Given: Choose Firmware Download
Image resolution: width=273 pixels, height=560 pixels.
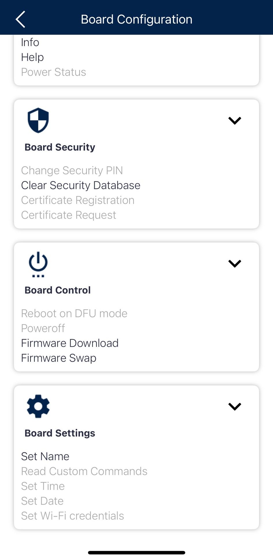Looking at the screenshot, I should [70, 343].
